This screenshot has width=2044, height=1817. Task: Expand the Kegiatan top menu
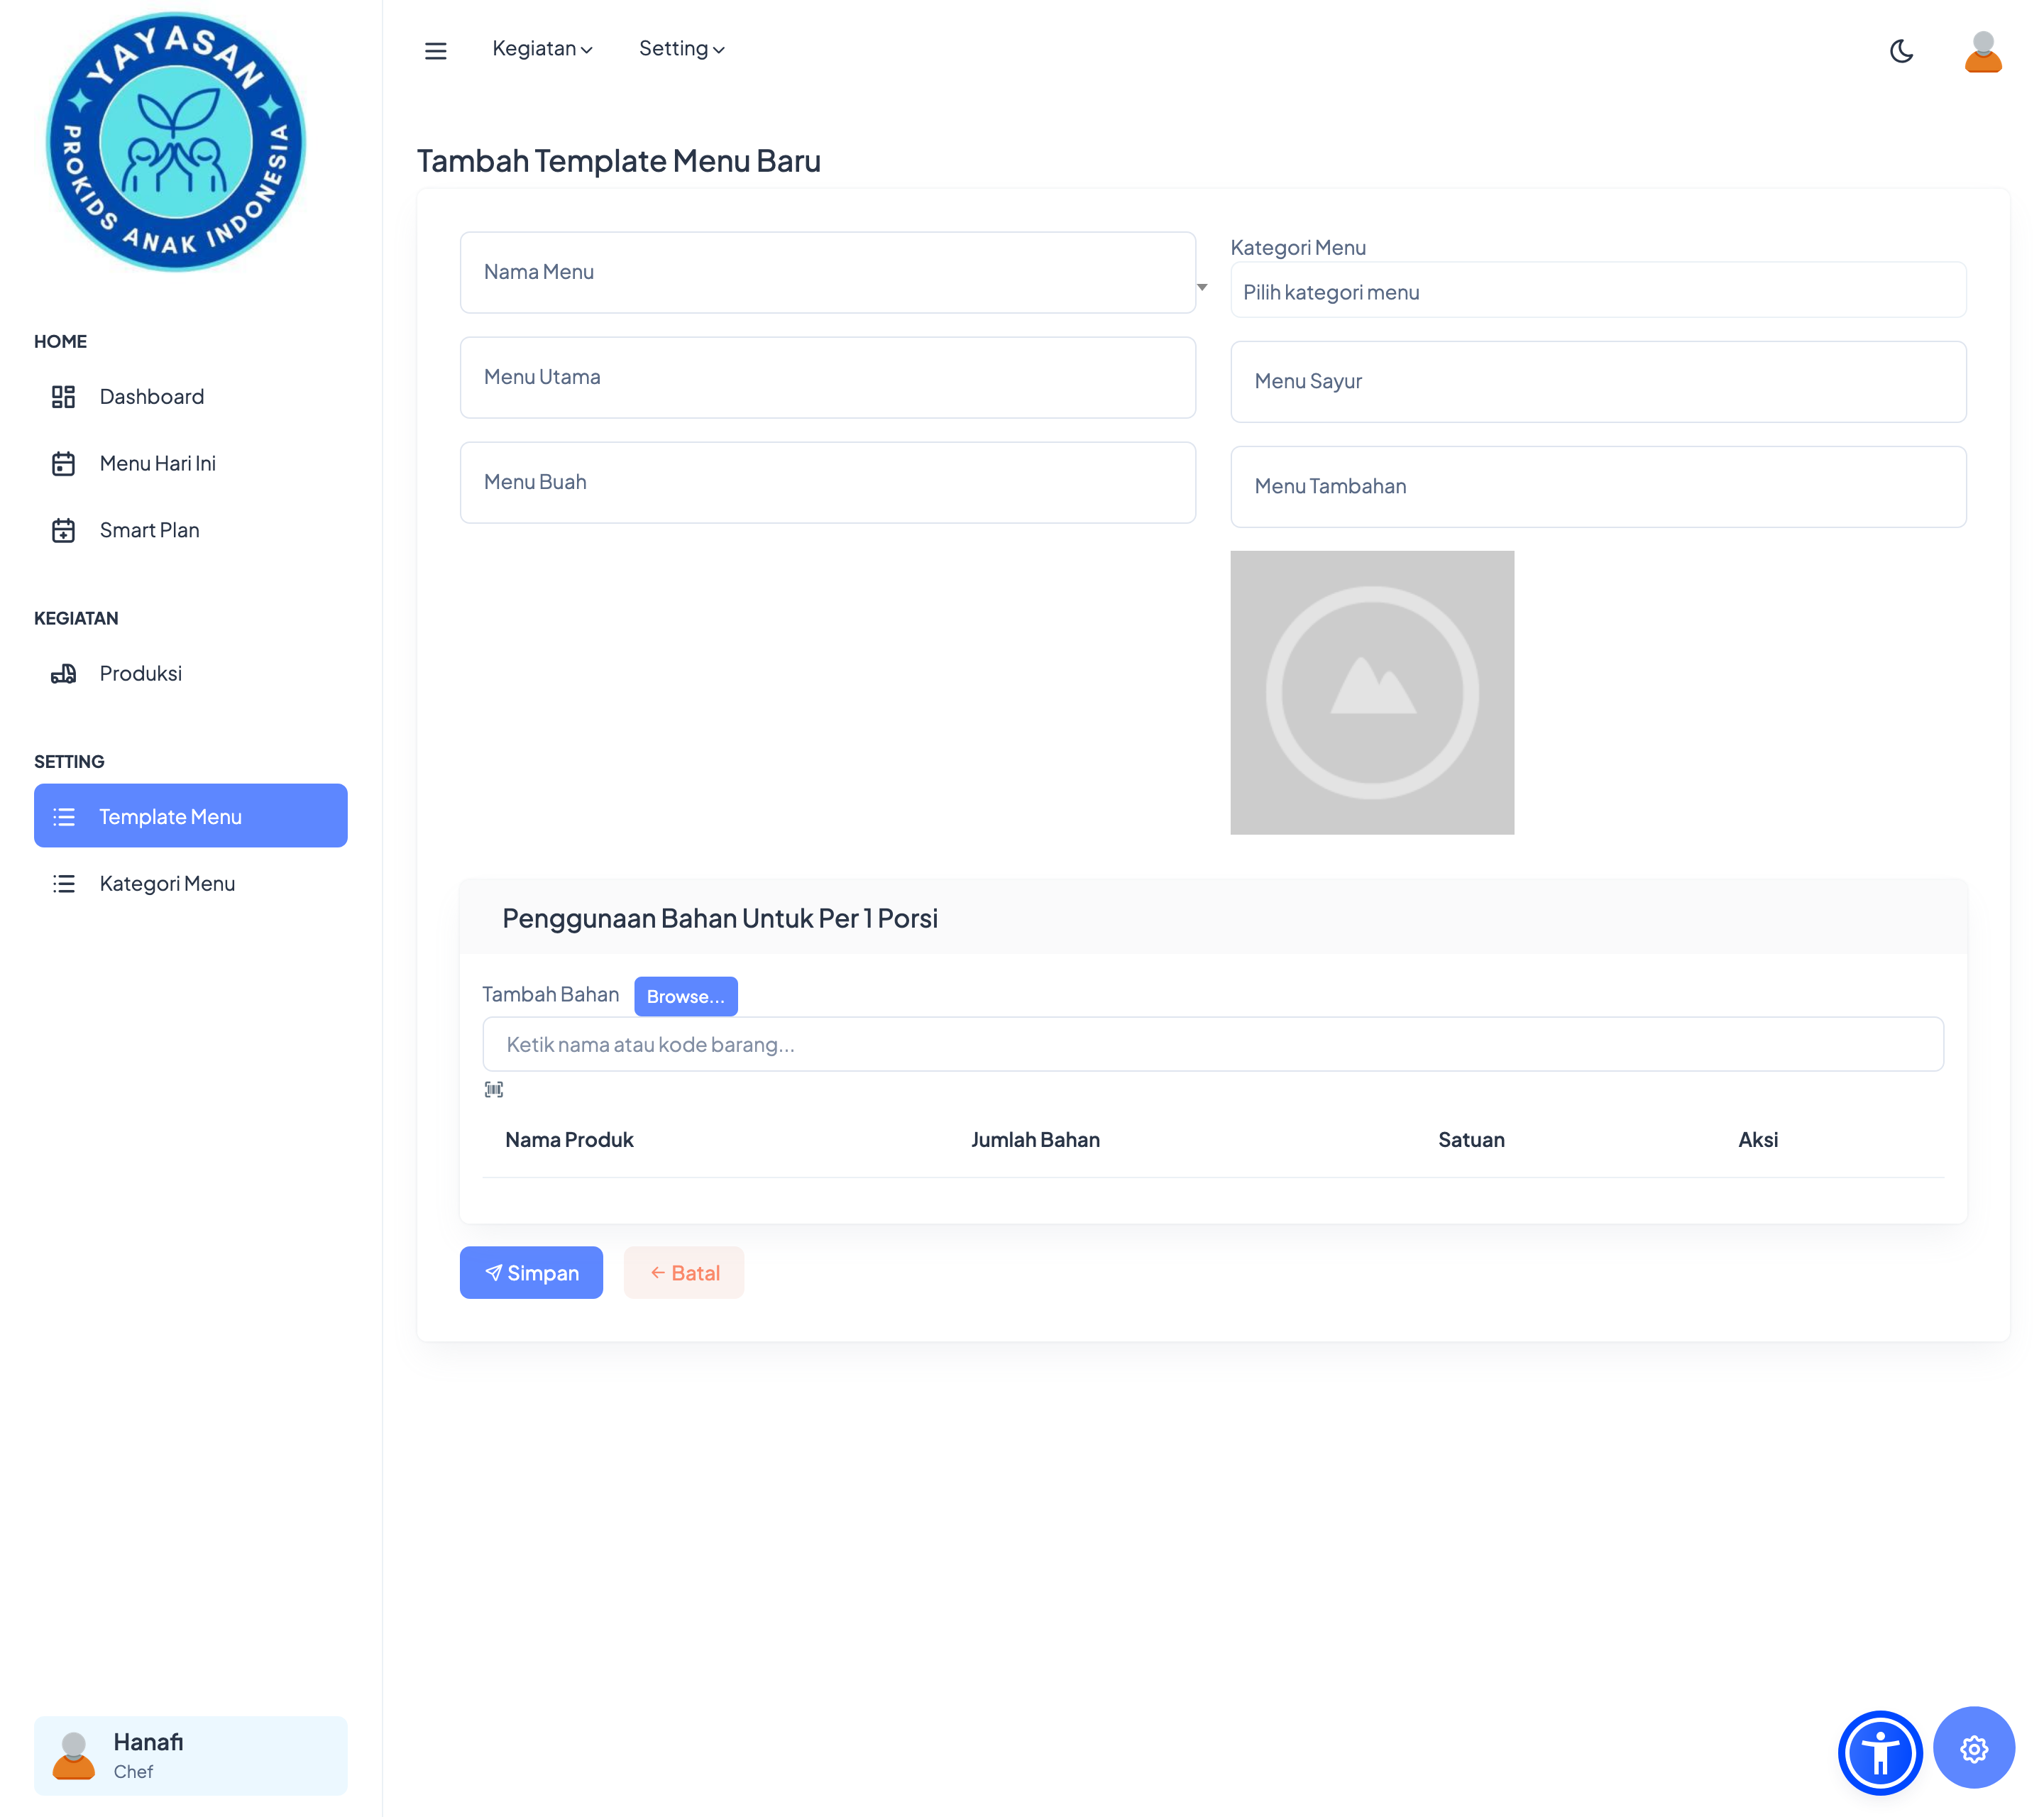[x=542, y=49]
